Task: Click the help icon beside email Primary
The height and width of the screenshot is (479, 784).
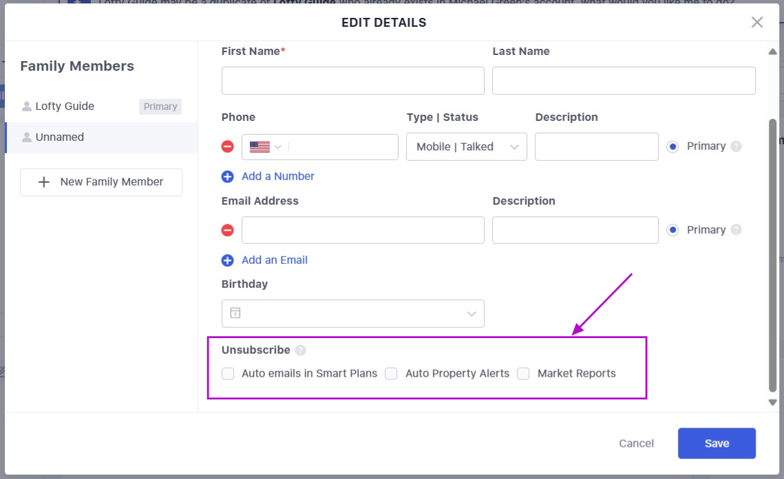Action: 737,230
